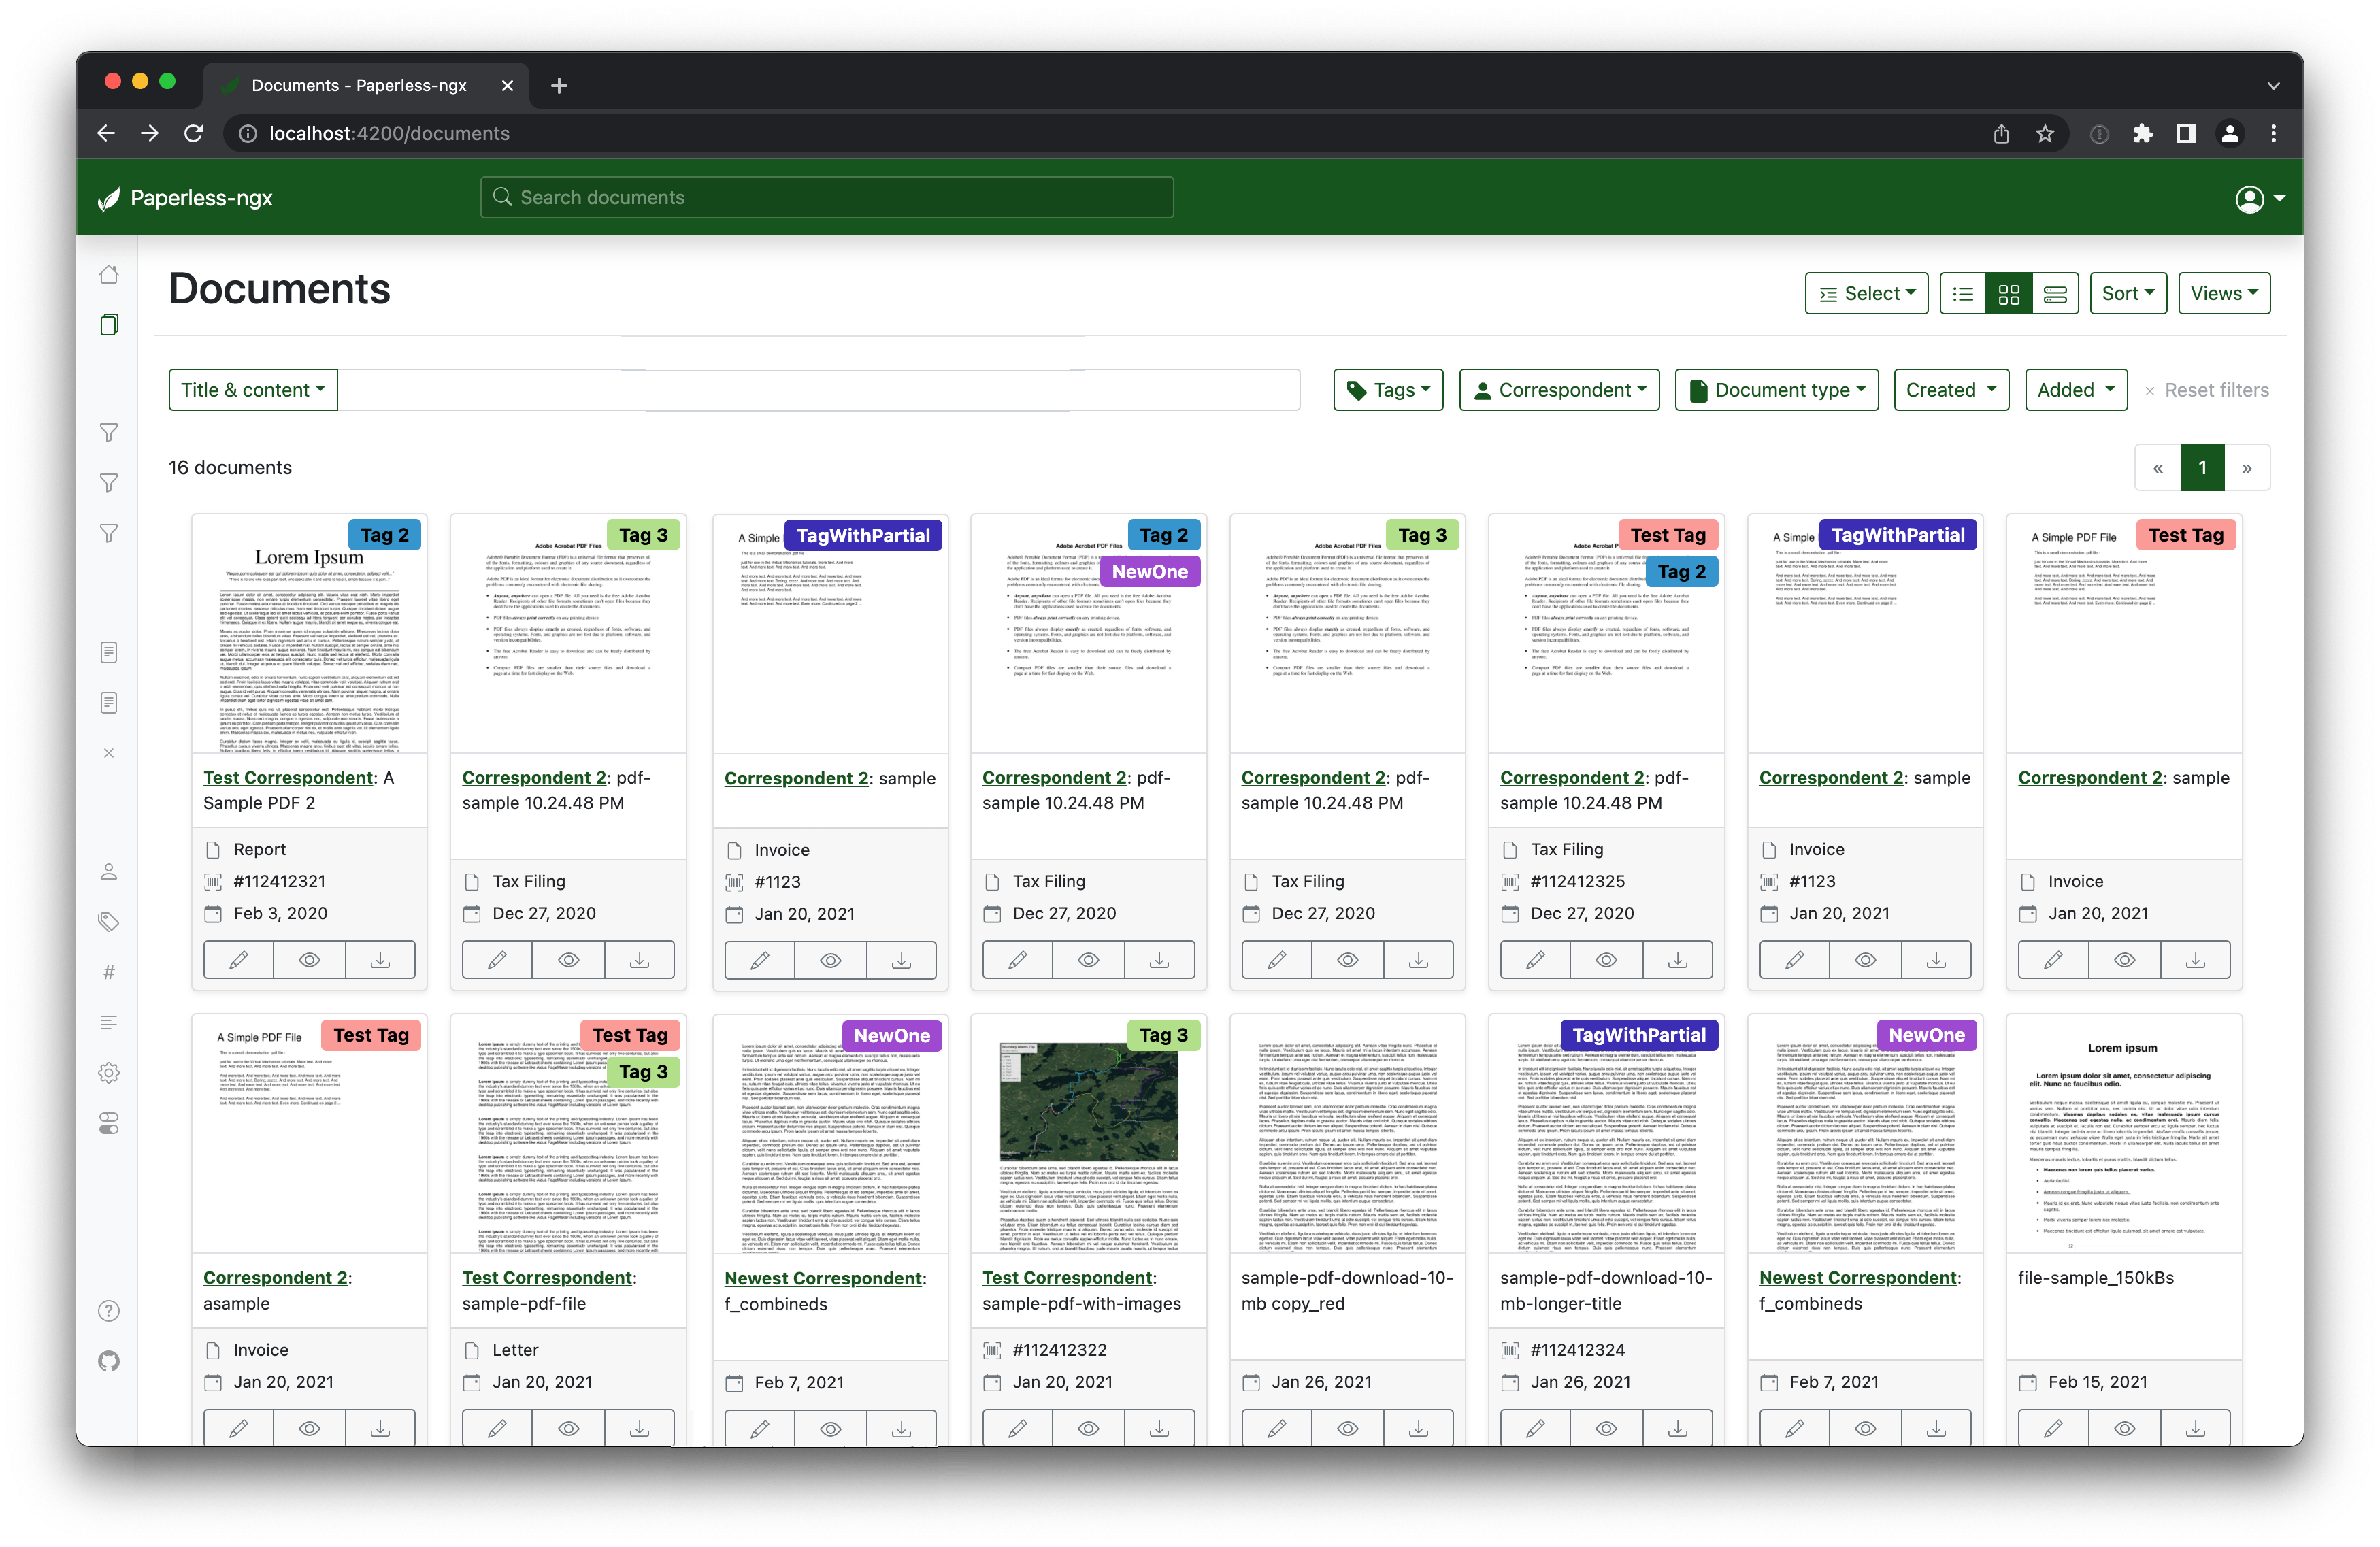This screenshot has width=2380, height=1547.
Task: Open the Sort dropdown
Action: pos(2127,292)
